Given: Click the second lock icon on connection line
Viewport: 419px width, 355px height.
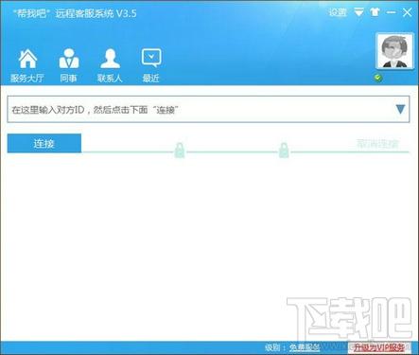Looking at the screenshot, I should click(284, 150).
